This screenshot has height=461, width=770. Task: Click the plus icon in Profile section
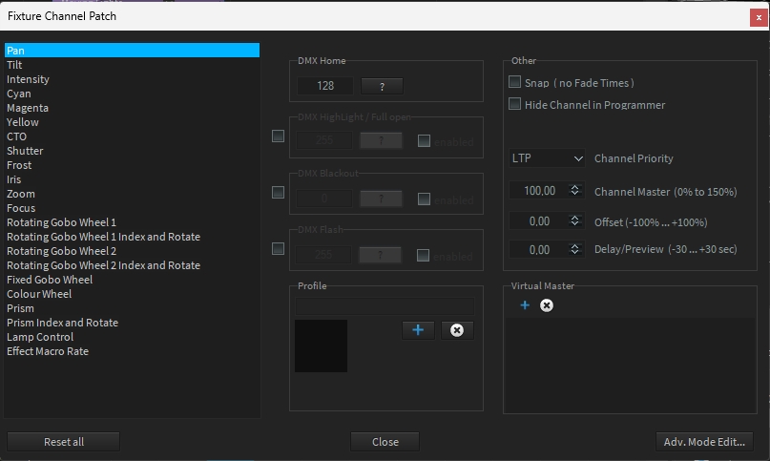coord(418,329)
